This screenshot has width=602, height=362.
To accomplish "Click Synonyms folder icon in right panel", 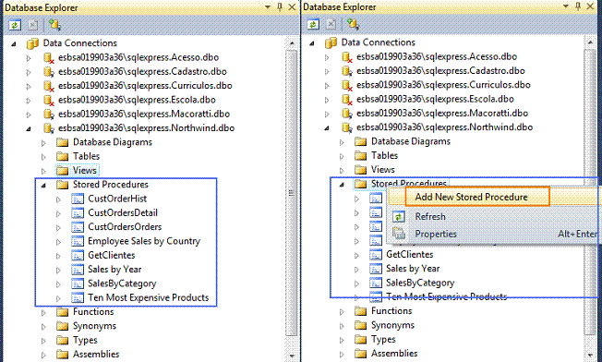I will pyautogui.click(x=360, y=325).
